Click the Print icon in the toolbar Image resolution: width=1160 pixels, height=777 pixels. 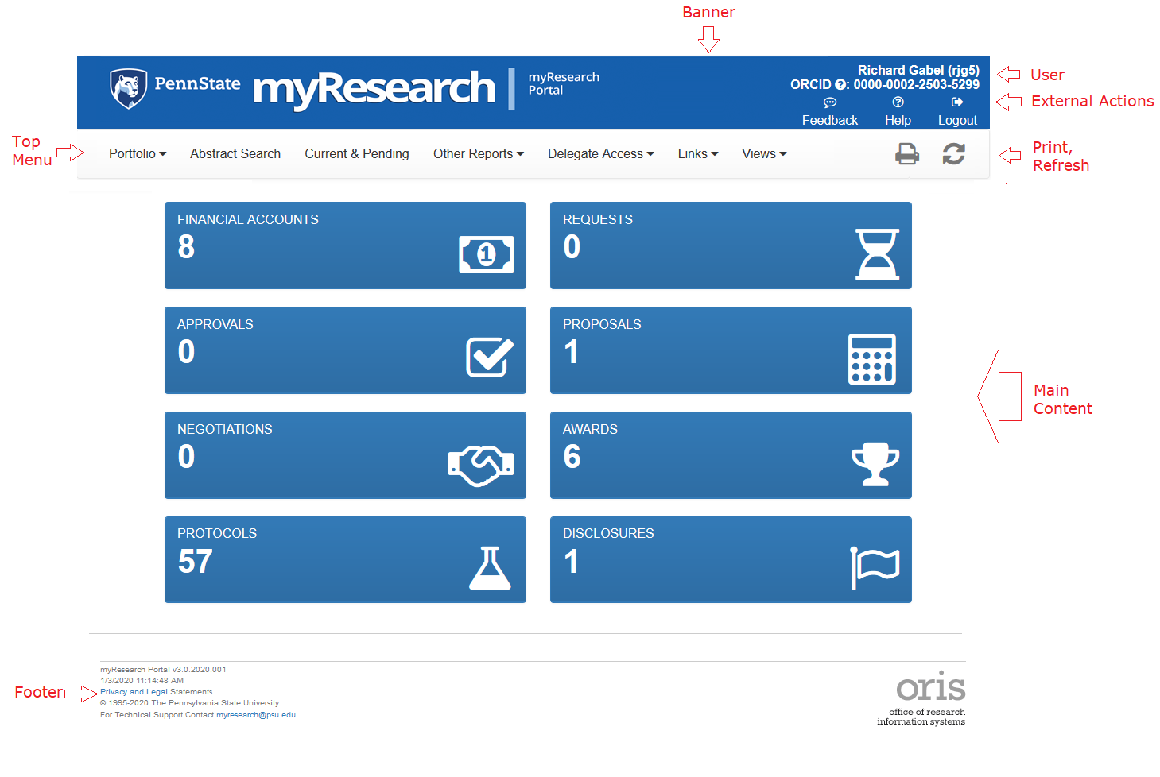pos(907,153)
